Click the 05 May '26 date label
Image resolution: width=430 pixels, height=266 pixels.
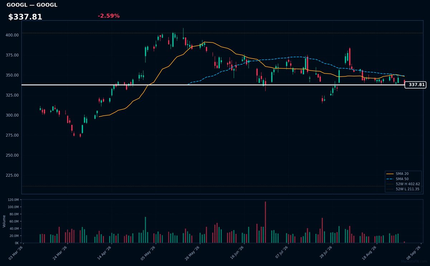coord(148,253)
